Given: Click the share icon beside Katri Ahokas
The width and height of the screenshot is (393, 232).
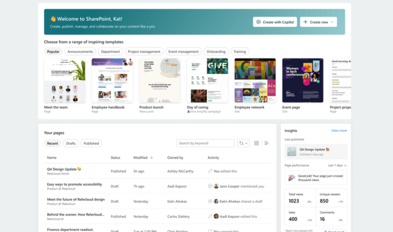Looking at the screenshot, I should pos(210,201).
